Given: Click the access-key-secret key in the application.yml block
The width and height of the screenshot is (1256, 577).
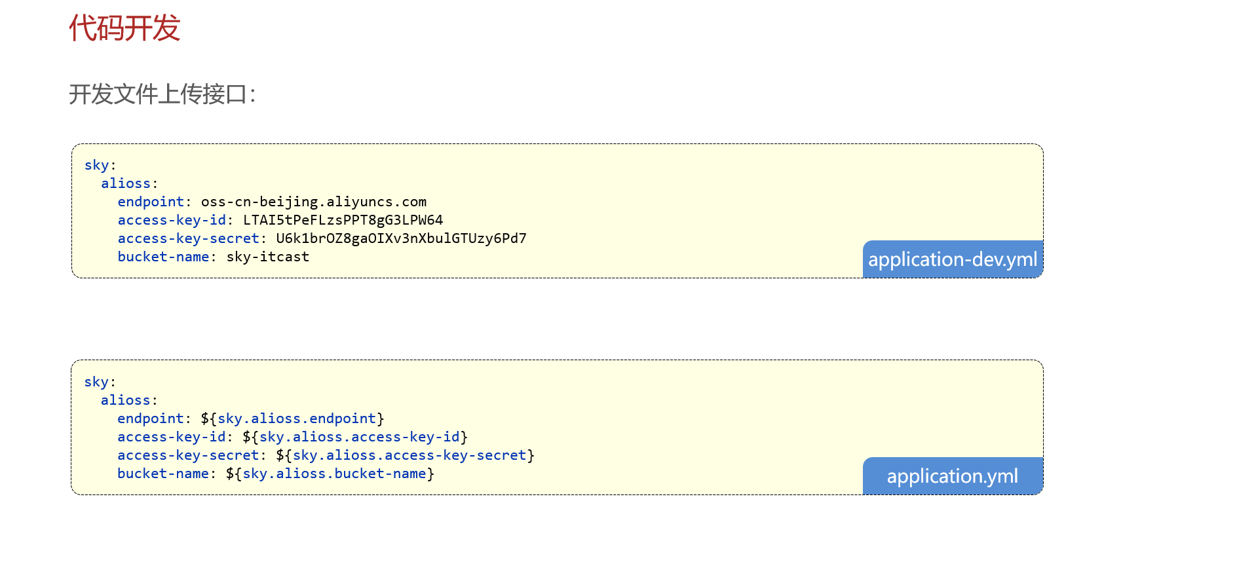Looking at the screenshot, I should coord(188,455).
